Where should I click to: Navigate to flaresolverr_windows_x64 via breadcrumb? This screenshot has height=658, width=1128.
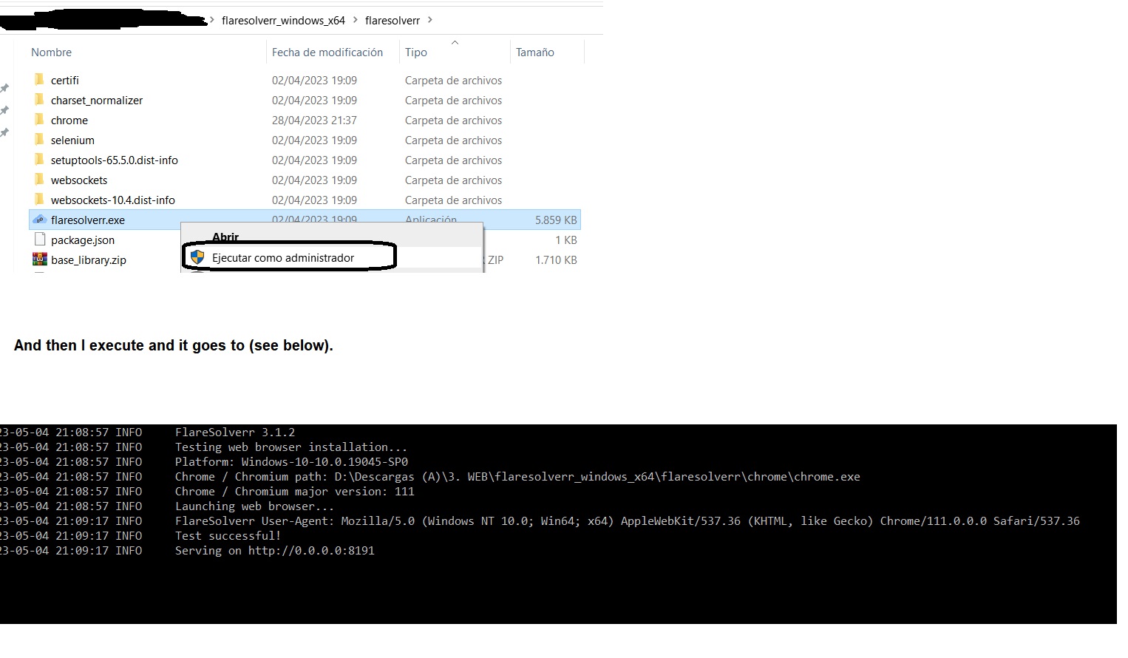tap(284, 20)
